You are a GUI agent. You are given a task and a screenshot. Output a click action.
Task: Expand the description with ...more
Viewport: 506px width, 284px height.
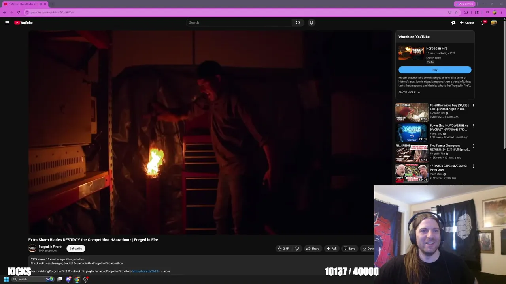tap(166, 271)
